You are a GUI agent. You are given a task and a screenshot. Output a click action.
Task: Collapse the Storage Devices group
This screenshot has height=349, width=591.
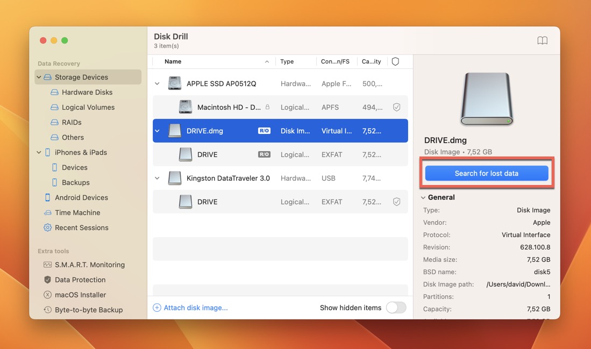click(39, 77)
